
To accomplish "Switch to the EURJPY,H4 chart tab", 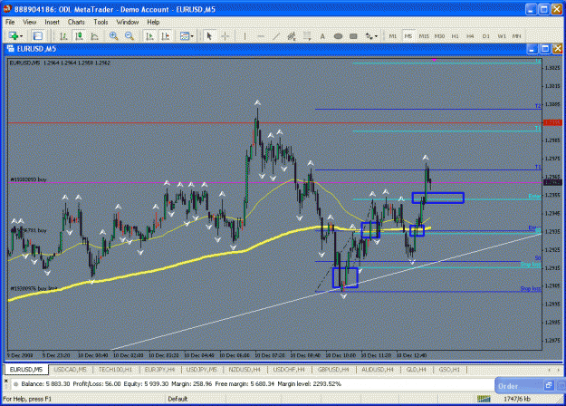I will coord(159,370).
